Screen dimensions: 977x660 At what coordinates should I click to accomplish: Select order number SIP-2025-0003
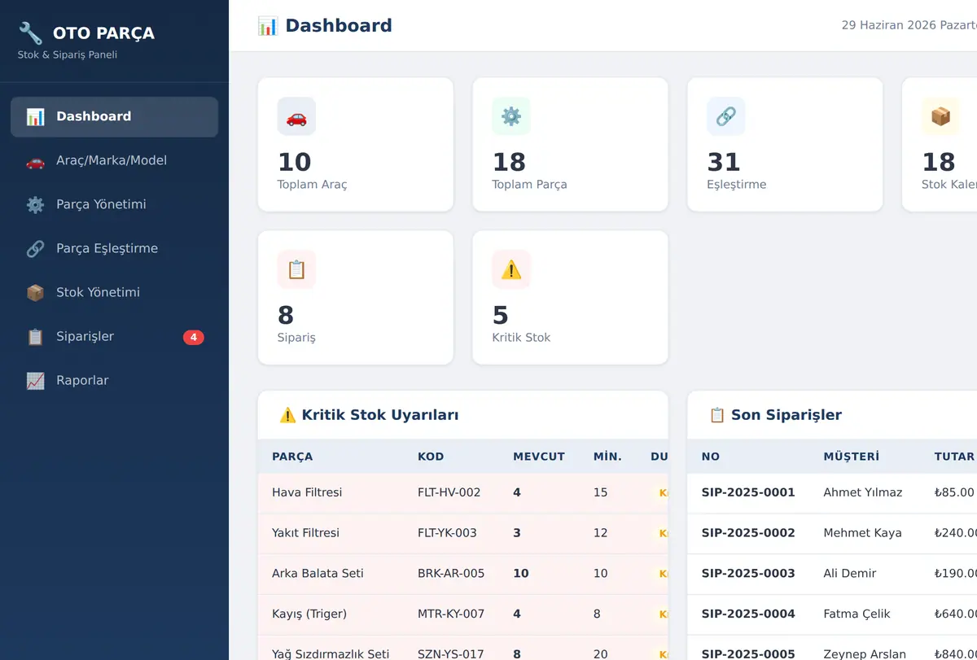tap(748, 573)
